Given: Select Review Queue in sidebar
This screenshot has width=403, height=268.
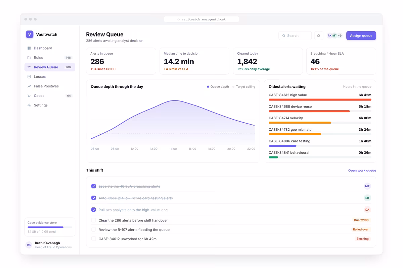Looking at the screenshot, I should (x=50, y=67).
